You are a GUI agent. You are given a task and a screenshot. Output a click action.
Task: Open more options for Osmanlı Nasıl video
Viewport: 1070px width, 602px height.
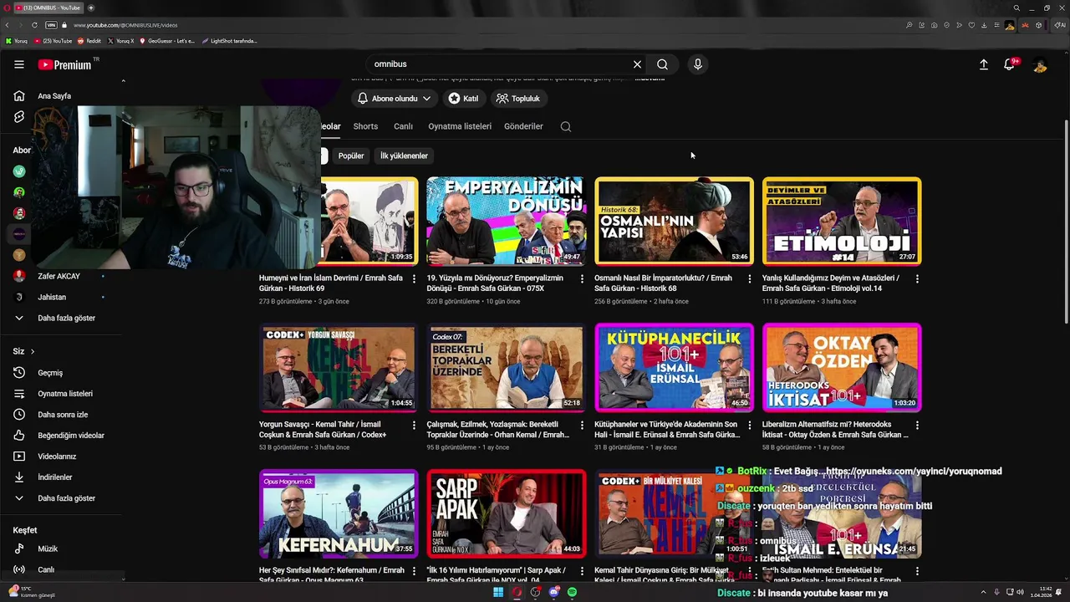[749, 278]
